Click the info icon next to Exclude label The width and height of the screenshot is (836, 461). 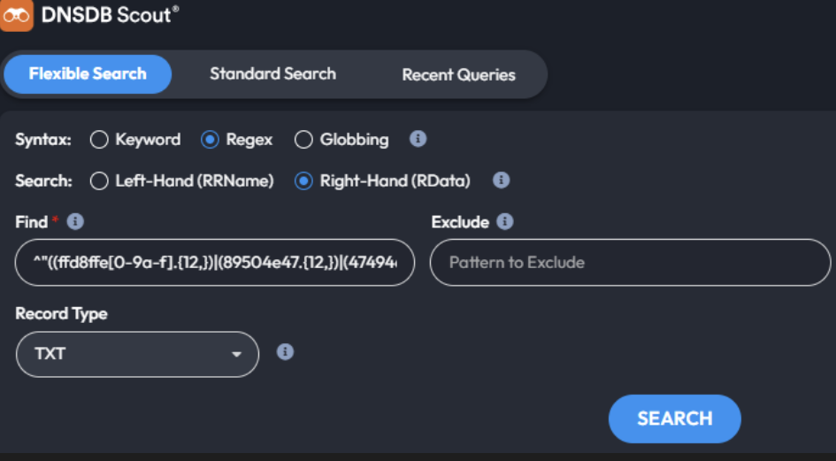[x=505, y=221]
